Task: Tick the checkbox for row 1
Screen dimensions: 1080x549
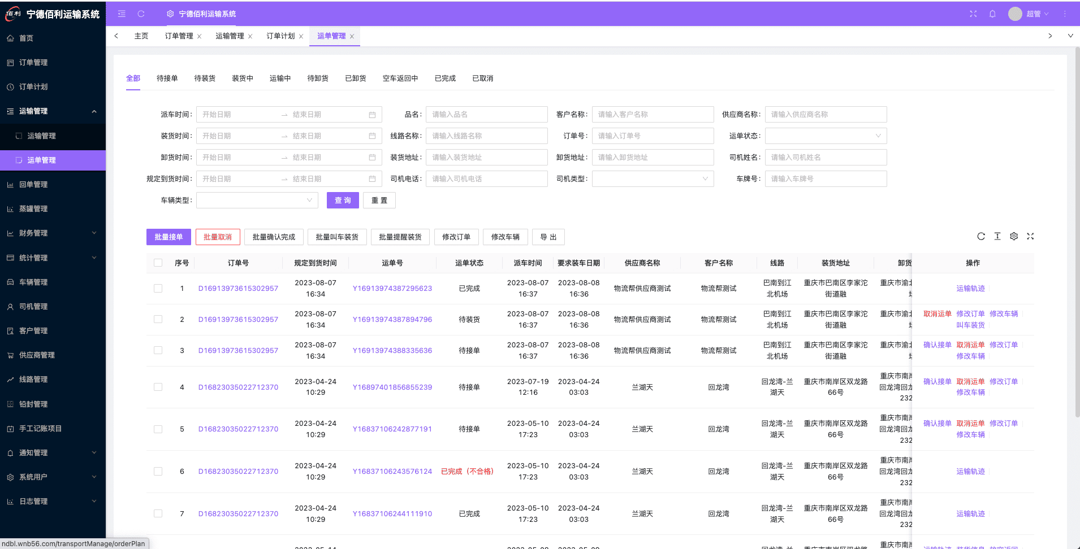Action: (x=158, y=289)
